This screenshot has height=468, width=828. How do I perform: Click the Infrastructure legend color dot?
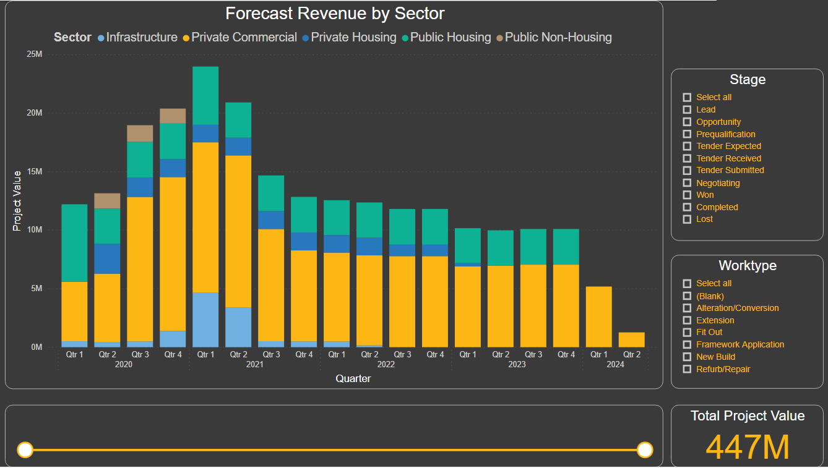pos(101,38)
